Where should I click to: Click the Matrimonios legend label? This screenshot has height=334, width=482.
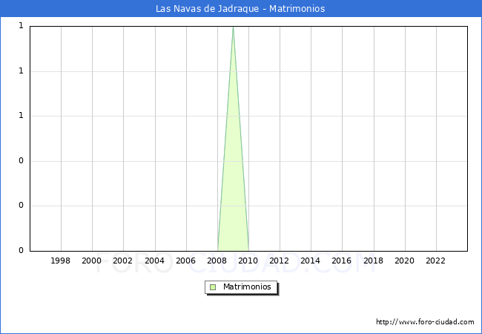247,287
